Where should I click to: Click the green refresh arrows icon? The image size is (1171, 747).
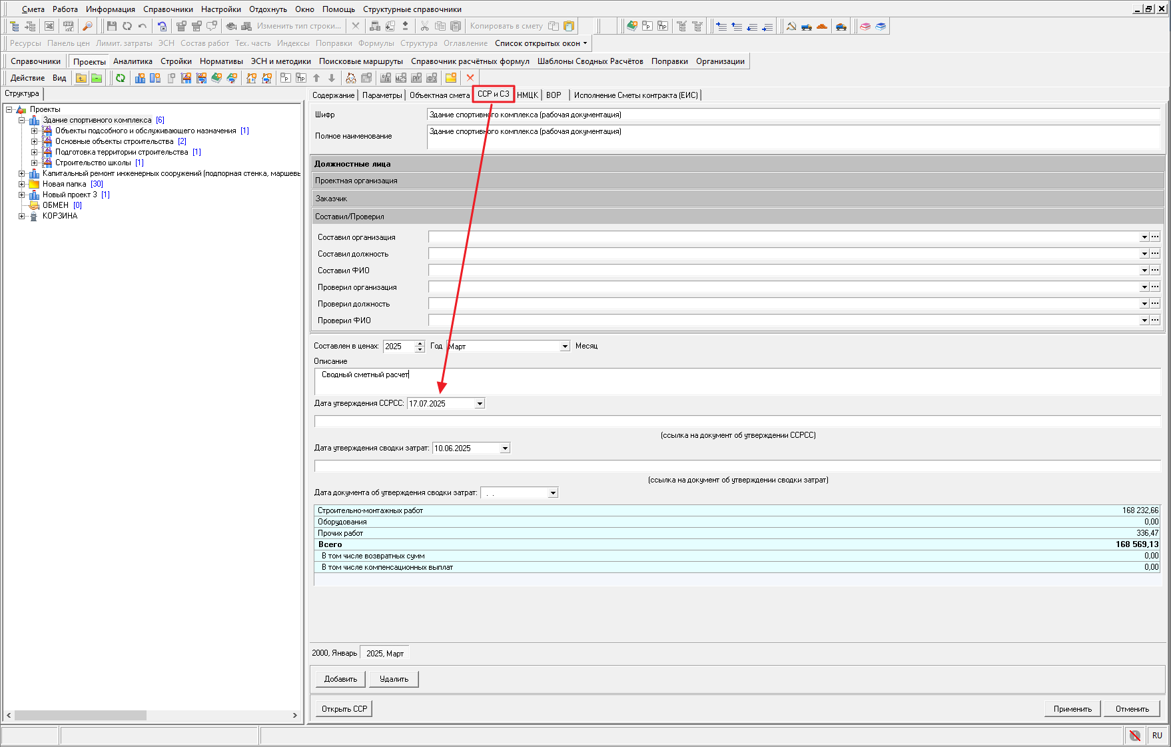coord(121,78)
